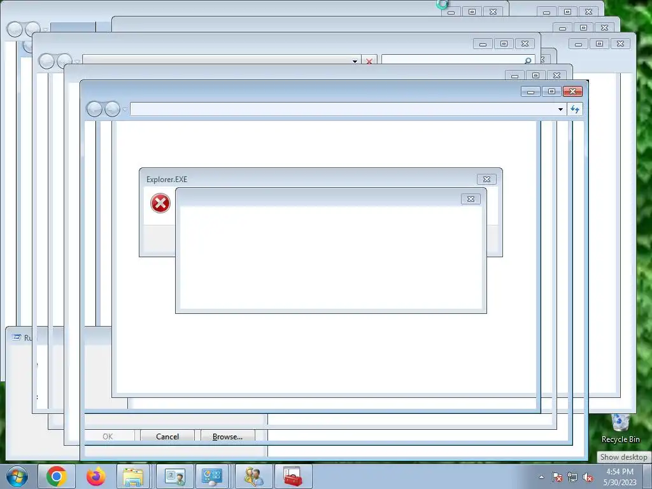
Task: Open the Control Panel taskbar button
Action: coord(211,476)
